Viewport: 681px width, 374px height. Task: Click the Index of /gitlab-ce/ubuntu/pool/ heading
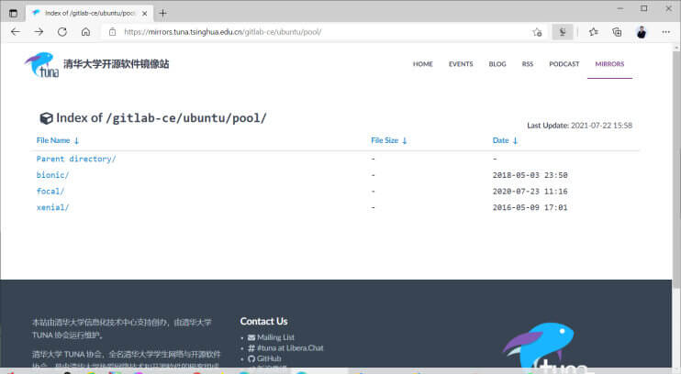point(153,118)
